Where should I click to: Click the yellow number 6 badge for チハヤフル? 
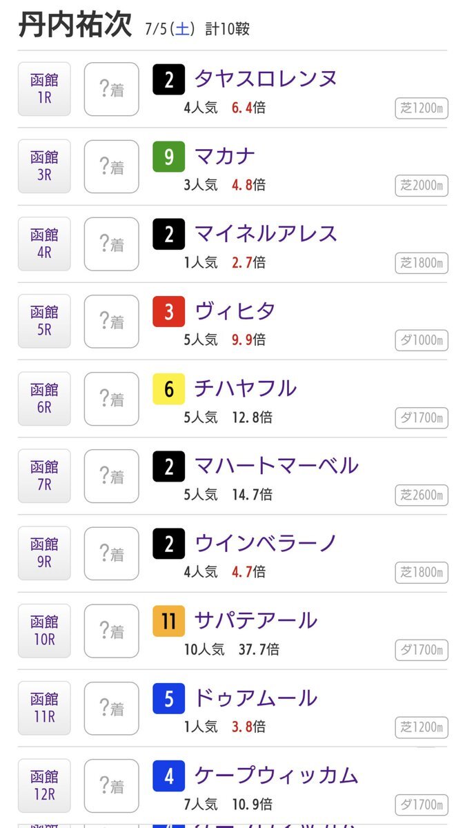(x=169, y=390)
